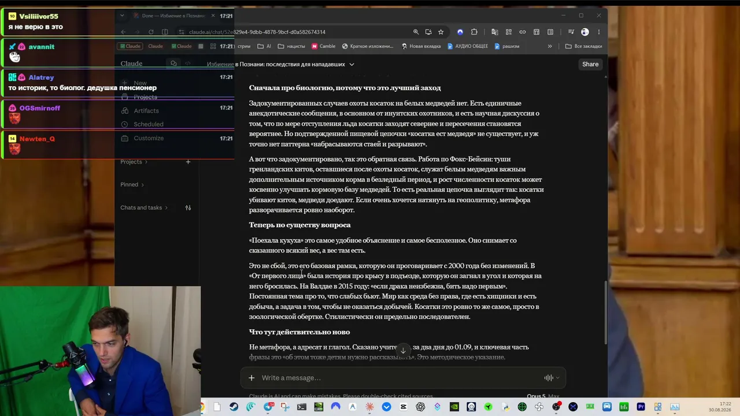The height and width of the screenshot is (416, 740).
Task: Open the рашизм bookmark
Action: click(506, 46)
